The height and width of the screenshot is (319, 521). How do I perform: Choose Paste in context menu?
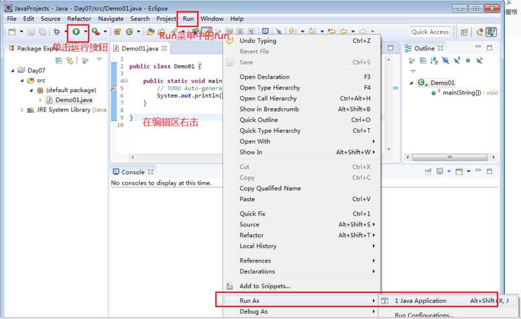coord(301,199)
